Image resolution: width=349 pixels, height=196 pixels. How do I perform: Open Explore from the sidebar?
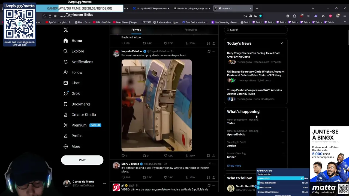(74, 51)
